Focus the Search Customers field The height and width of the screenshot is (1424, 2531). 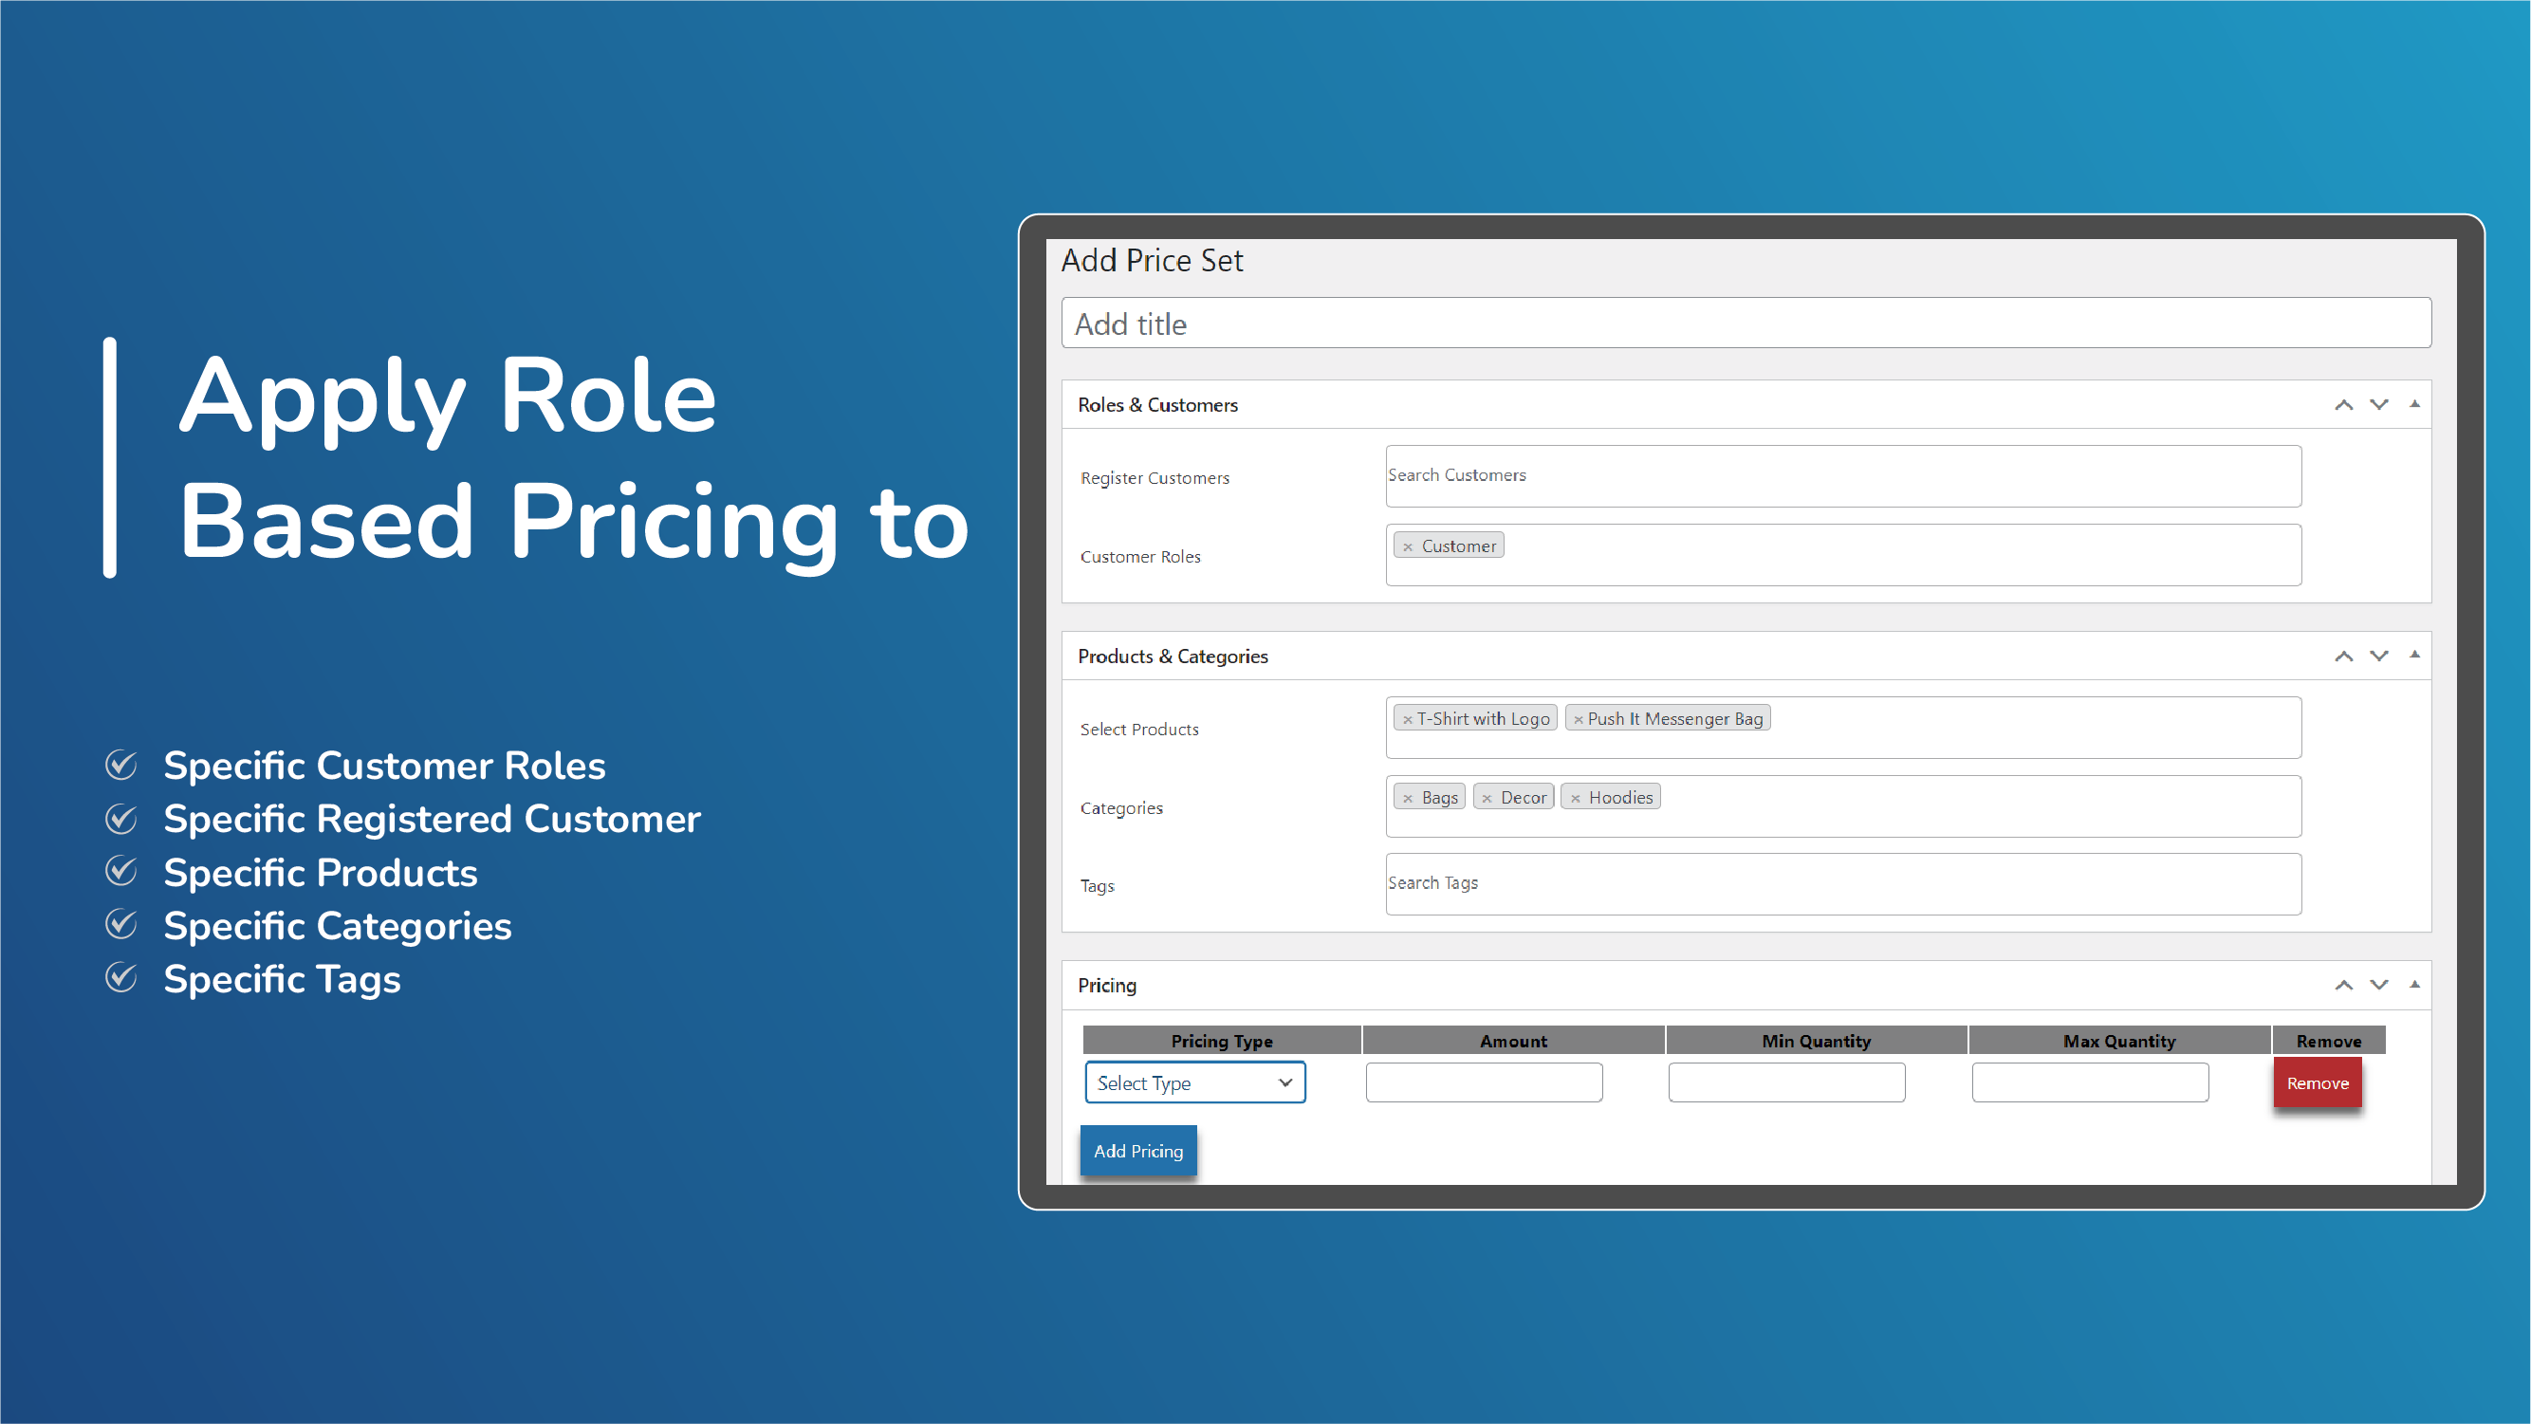[1843, 475]
